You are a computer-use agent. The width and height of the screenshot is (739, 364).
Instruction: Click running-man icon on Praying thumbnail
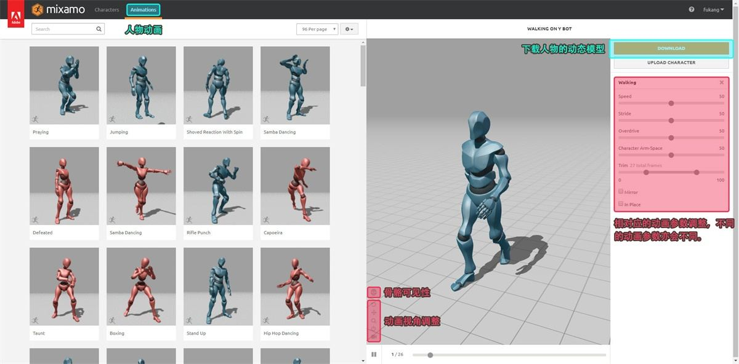[36, 119]
